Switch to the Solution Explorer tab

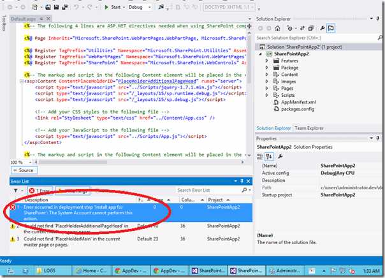click(x=274, y=128)
